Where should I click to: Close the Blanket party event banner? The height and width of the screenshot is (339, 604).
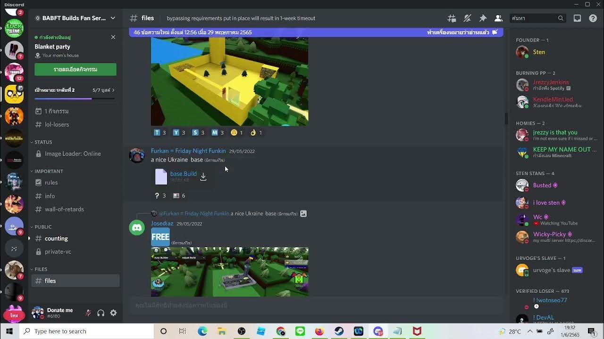tap(113, 37)
